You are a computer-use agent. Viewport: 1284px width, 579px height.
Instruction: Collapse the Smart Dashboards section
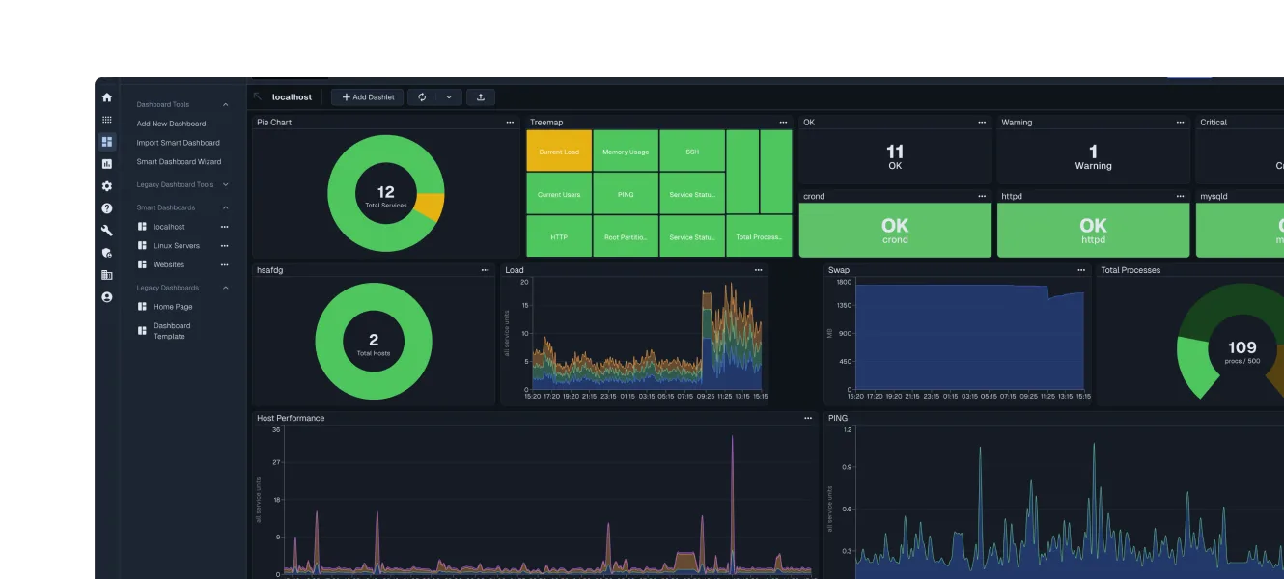click(x=225, y=207)
